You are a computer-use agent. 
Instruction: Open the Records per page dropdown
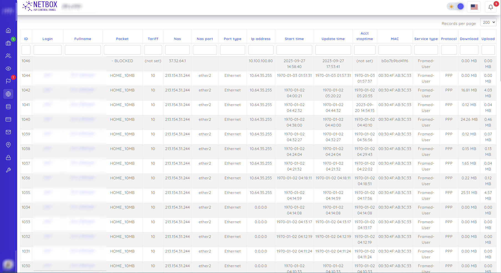tap(488, 22)
